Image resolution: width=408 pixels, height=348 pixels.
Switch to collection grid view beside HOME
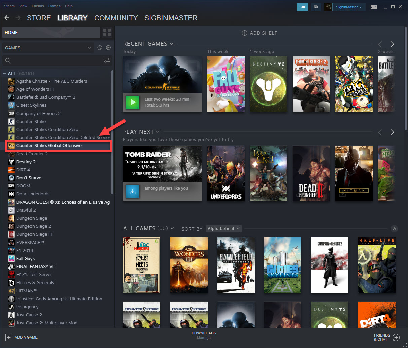107,32
